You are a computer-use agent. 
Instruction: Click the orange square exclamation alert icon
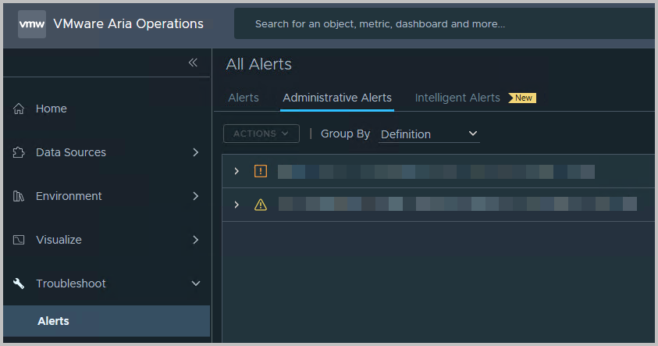pos(261,171)
